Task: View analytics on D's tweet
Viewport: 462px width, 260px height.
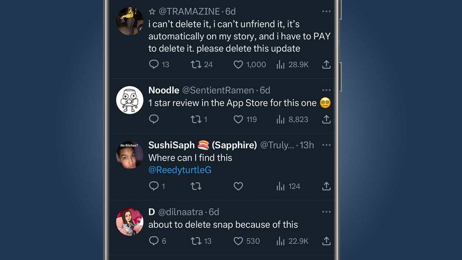Action: [x=281, y=241]
